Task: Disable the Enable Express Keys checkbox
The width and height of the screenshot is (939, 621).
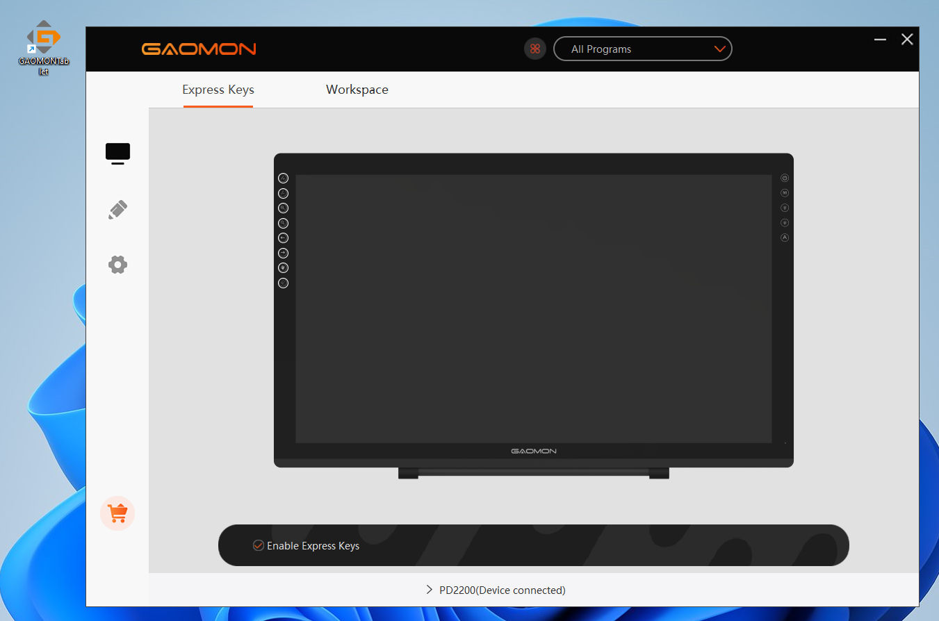Action: pyautogui.click(x=258, y=545)
